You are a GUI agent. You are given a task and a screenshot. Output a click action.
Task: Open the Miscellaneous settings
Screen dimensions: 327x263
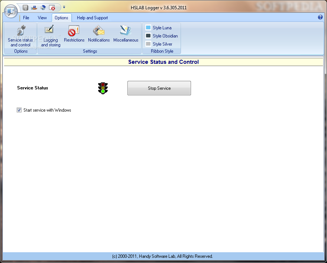point(126,34)
